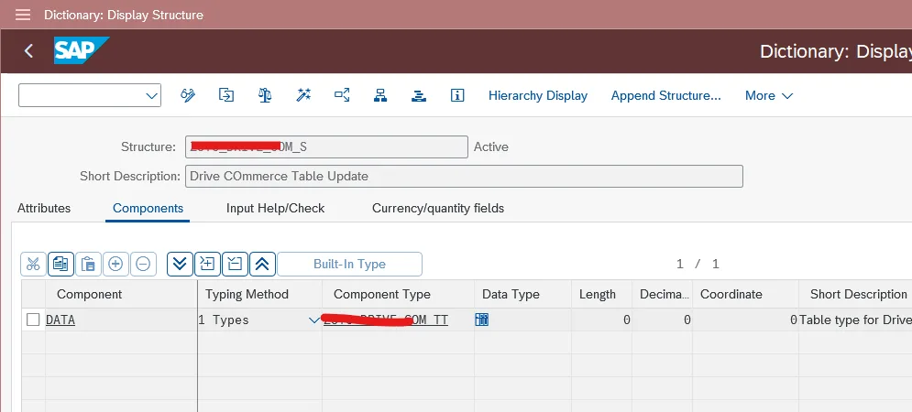Click the Copy icon in components toolbar
912x412 pixels.
pyautogui.click(x=61, y=264)
